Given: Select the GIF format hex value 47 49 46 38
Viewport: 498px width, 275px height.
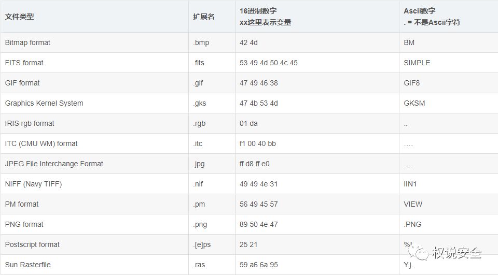Looking at the screenshot, I should coord(259,83).
